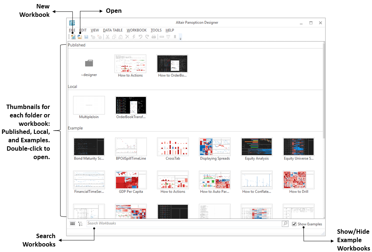Open the View menu
This screenshot has width=372, height=252.
(x=95, y=30)
